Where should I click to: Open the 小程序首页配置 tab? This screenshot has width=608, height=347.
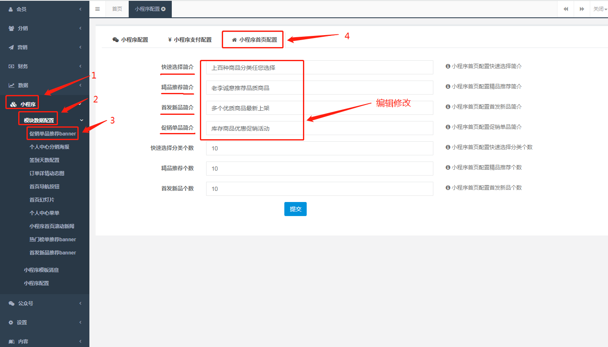[254, 40]
